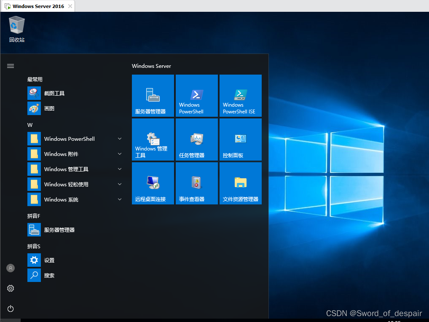Click the power button in Start

11,309
